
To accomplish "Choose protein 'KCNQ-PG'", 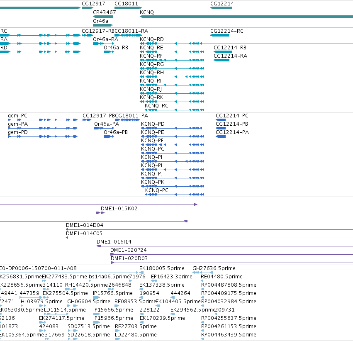I will [153, 149].
